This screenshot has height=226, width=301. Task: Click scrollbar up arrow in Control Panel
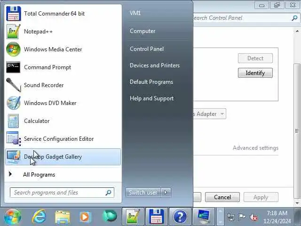(x=297, y=32)
